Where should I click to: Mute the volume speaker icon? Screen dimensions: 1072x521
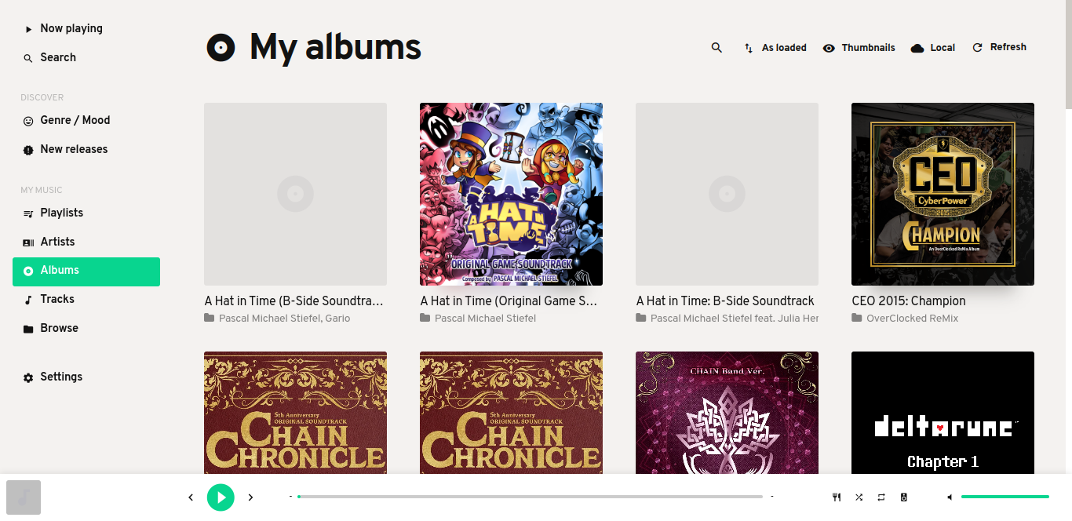click(x=950, y=497)
